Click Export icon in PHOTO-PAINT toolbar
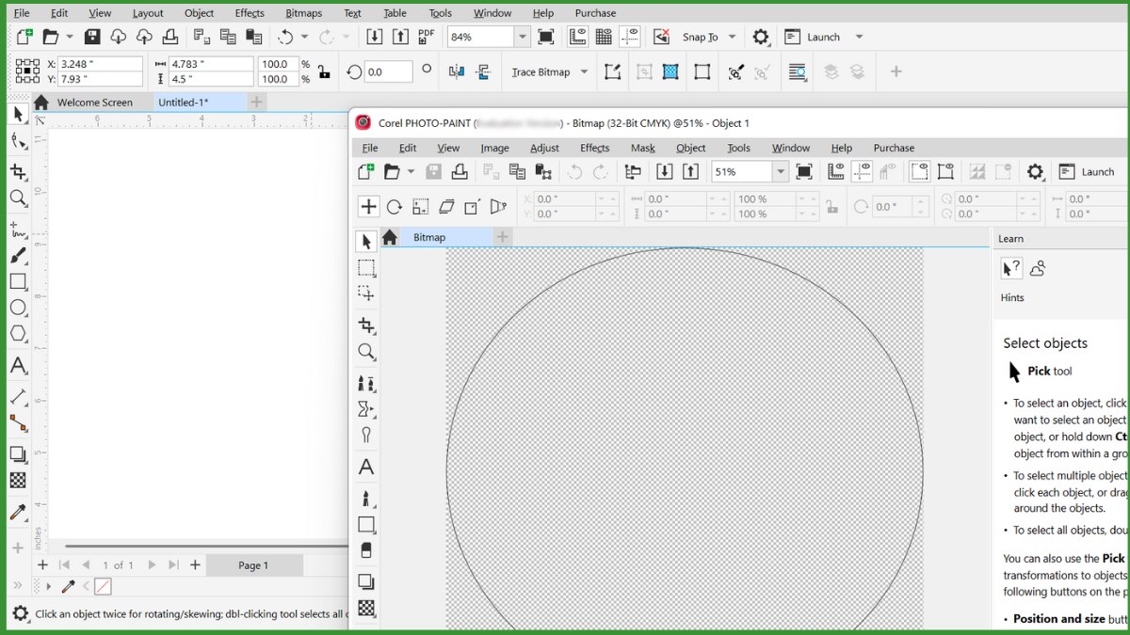 pyautogui.click(x=690, y=172)
